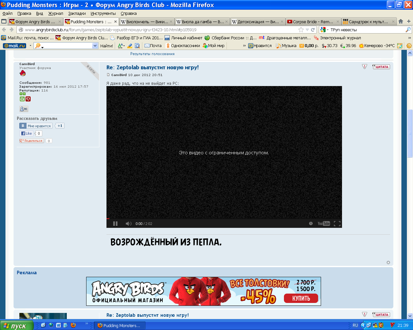Report the lower post with exclamation icon
Screen dimensions: 413x330
365,315
